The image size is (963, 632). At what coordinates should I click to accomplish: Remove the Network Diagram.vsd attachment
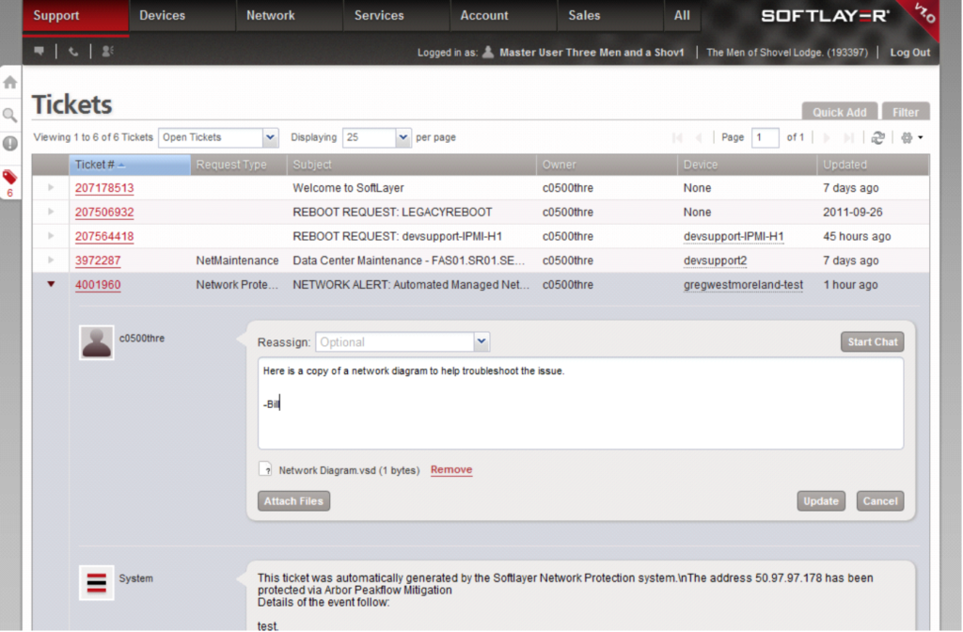click(x=451, y=469)
